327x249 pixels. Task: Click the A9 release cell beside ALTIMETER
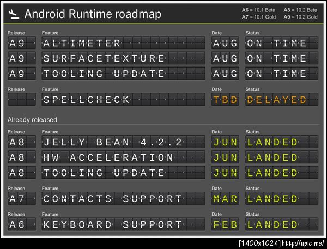[x=22, y=43]
